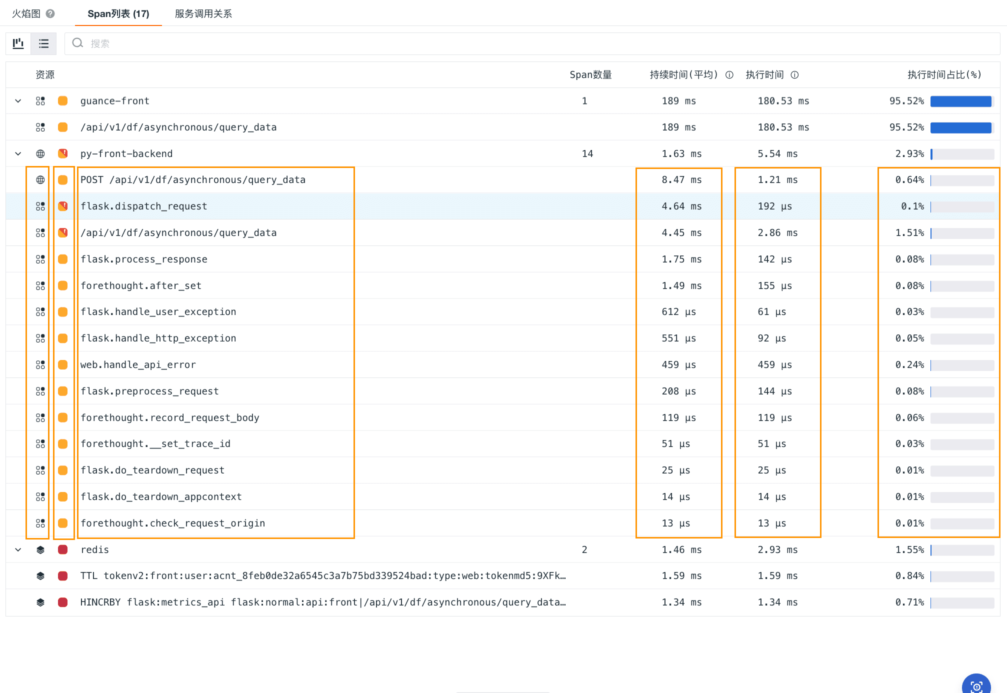Open the 服务调用关系 tab
Viewport: 1007px width, 693px height.
(x=203, y=13)
